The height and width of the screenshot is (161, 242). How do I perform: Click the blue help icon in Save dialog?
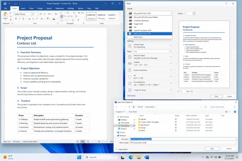[235, 112]
